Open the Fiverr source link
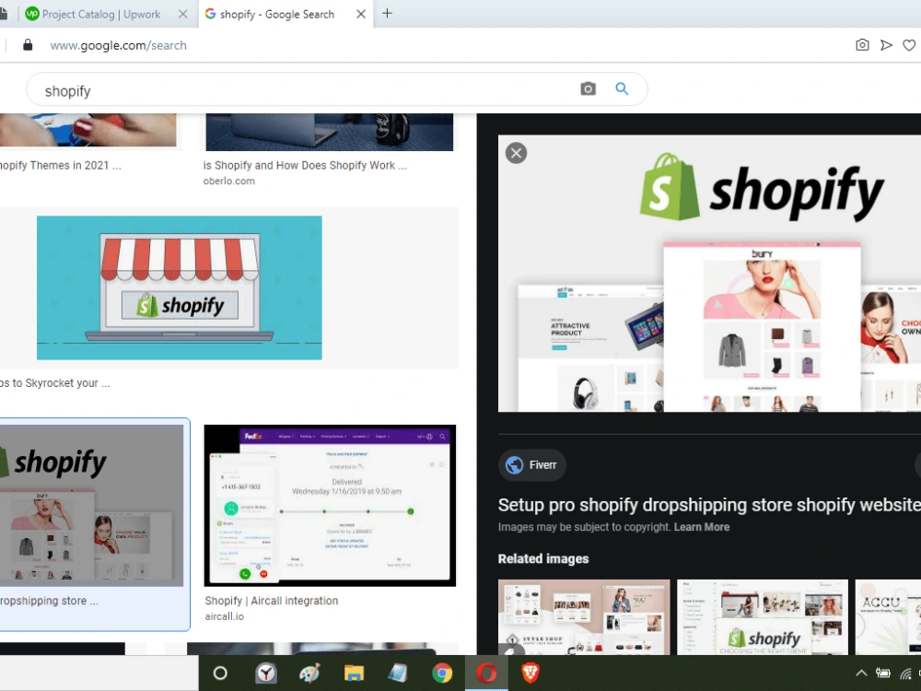Viewport: 921px width, 691px height. point(531,464)
